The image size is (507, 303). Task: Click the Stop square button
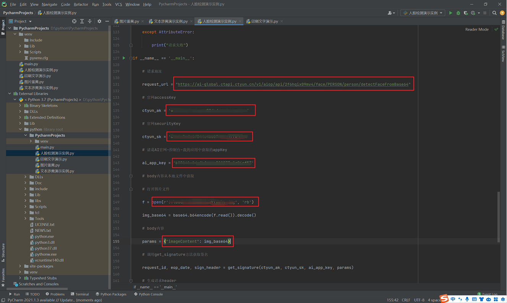coord(485,13)
